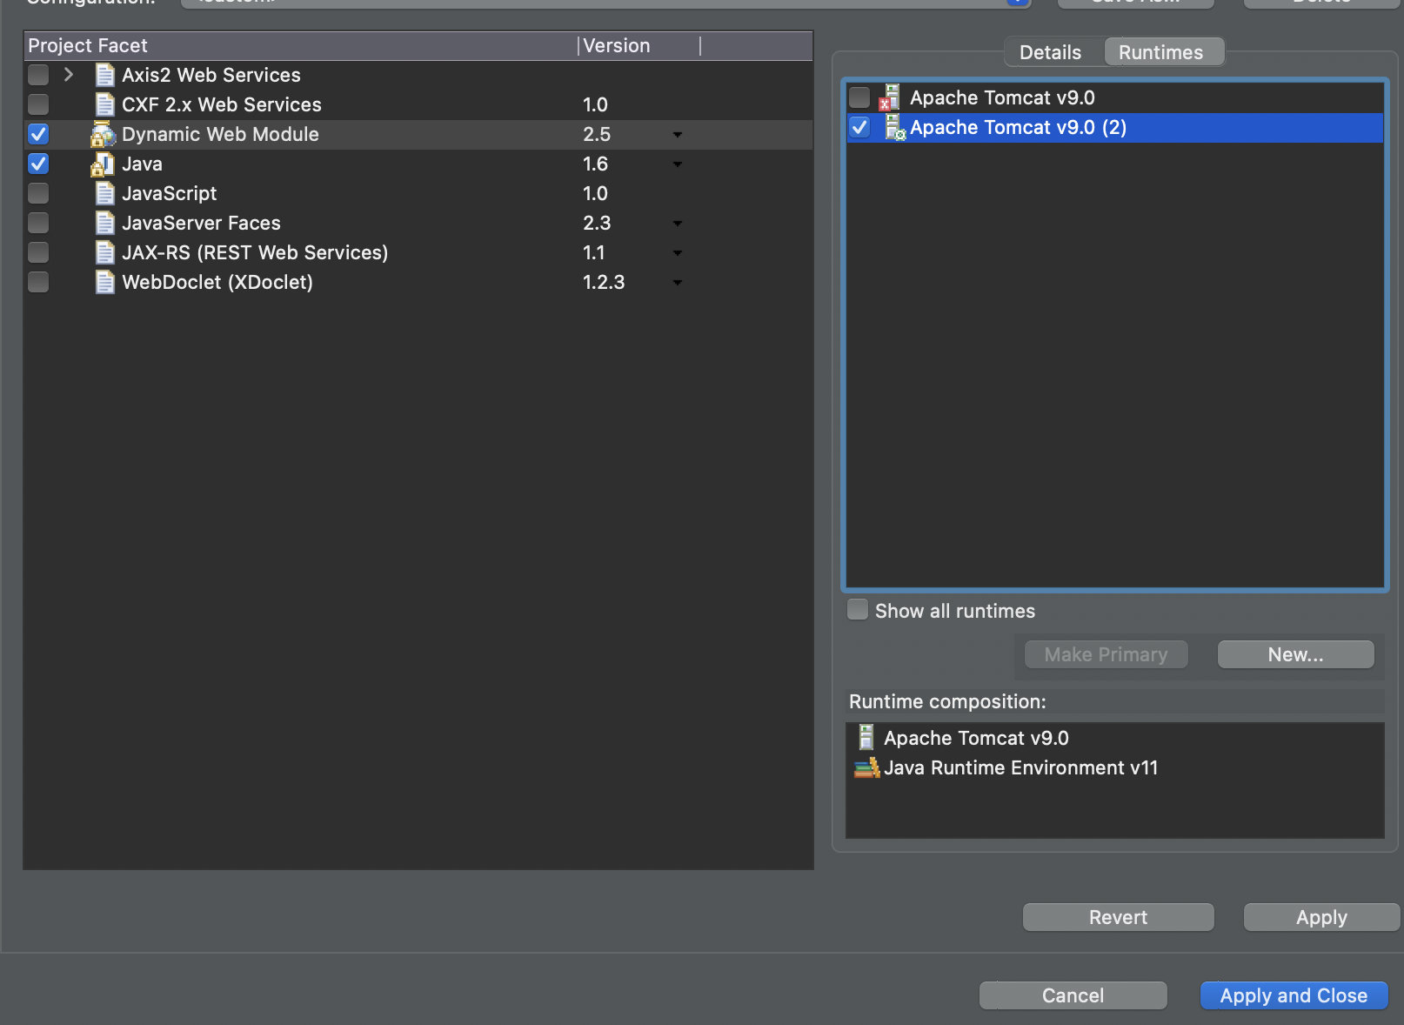
Task: Click the 1.0 version of CXF 2.x Web Services
Action: pos(595,104)
